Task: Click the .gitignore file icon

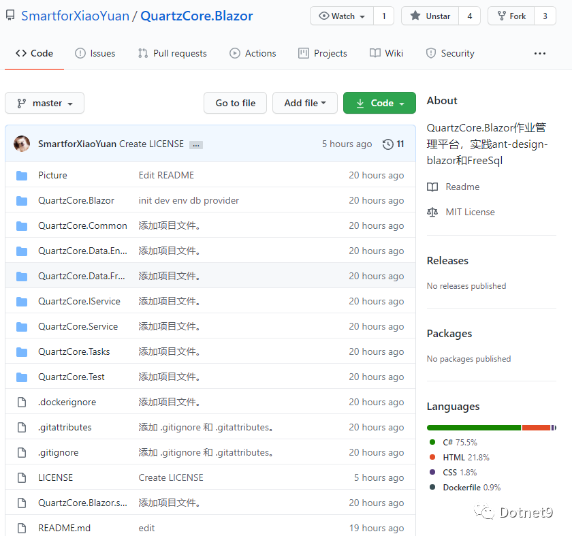Action: click(22, 452)
